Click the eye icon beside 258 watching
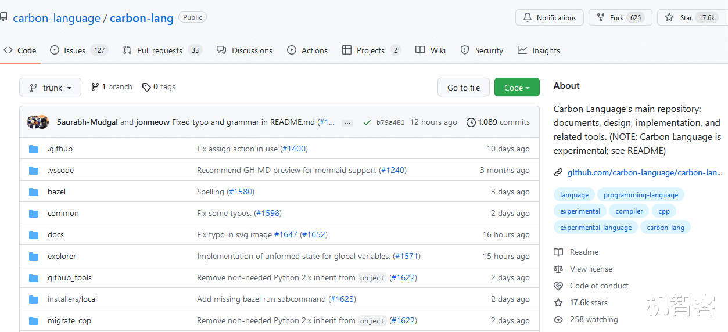728x332 pixels. pos(558,320)
